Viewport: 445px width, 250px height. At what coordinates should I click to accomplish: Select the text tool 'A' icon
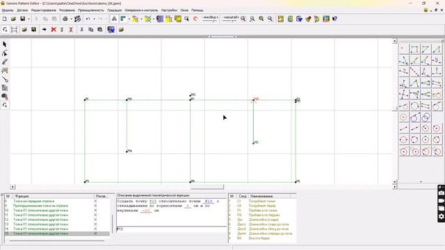(114, 19)
